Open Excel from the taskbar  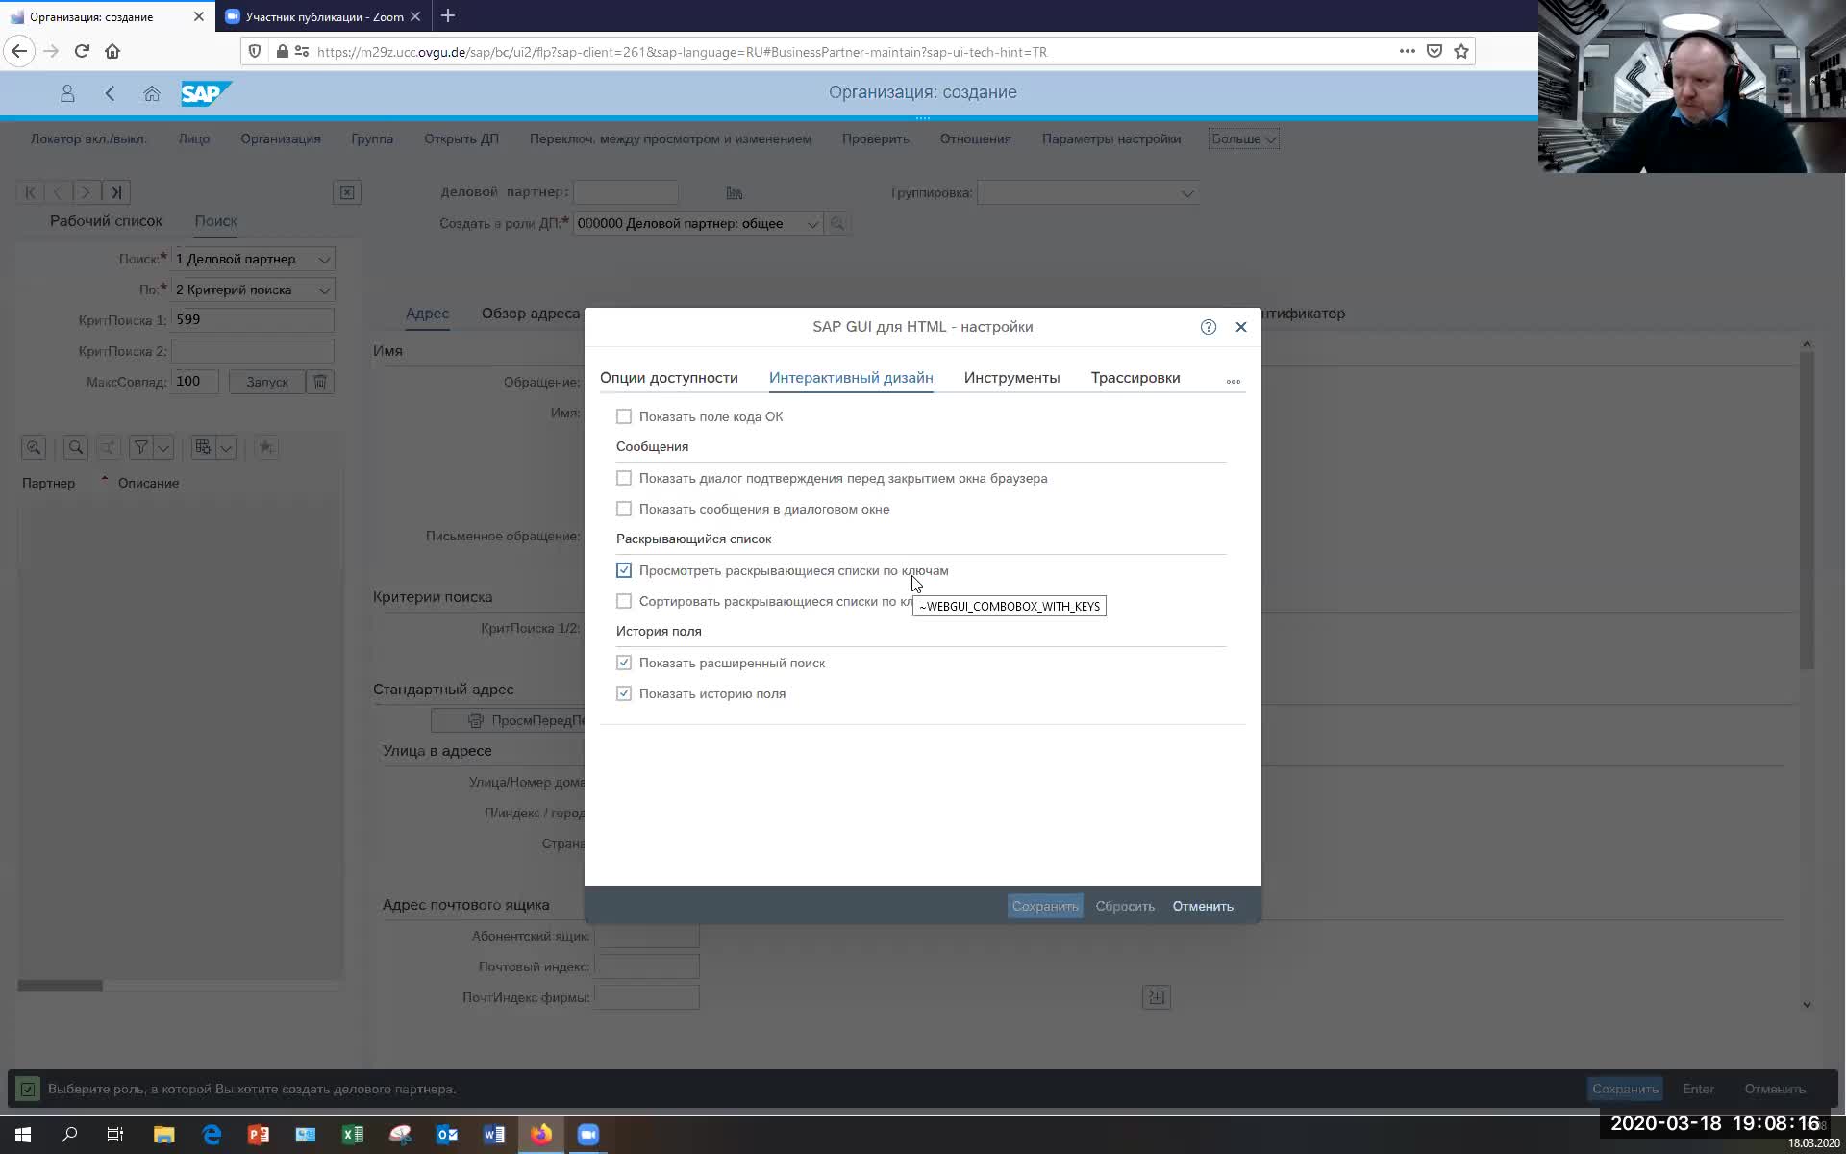353,1135
